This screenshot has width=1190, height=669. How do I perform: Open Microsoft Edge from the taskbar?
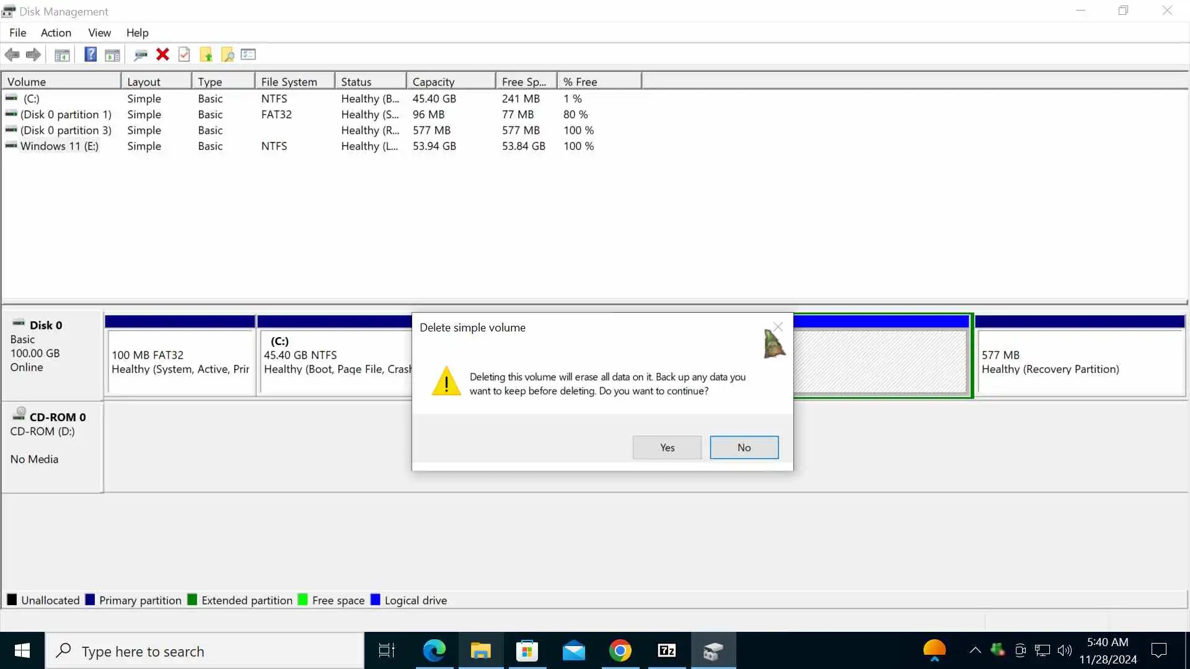point(434,650)
